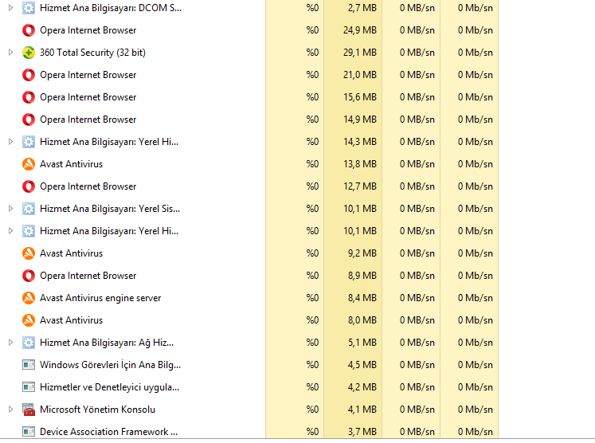The height and width of the screenshot is (443, 595).
Task: Click the Opera icon in the 21,0 MB row
Action: point(29,75)
